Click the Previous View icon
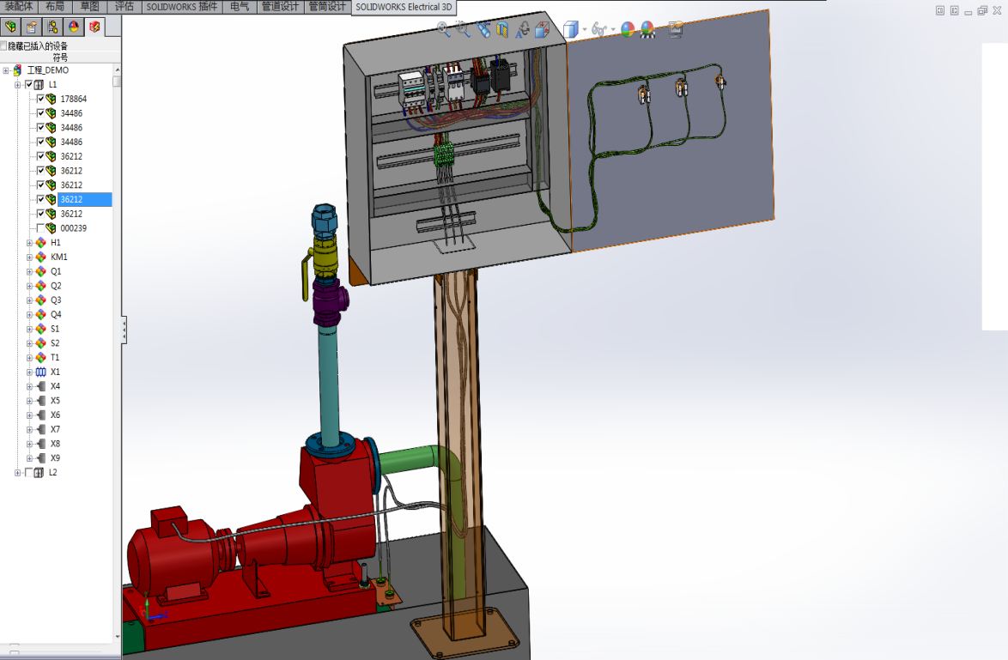Viewport: 1008px width, 660px height. (x=483, y=29)
